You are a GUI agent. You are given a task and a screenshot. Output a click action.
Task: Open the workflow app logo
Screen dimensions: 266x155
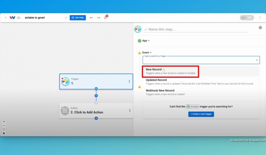(12, 18)
